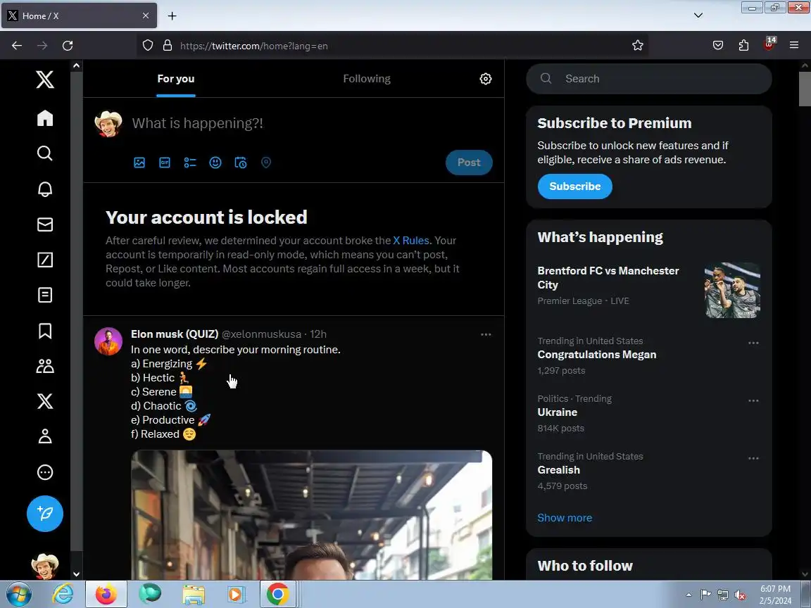This screenshot has width=811, height=608.
Task: Close the Home / X tab
Action: [x=145, y=15]
